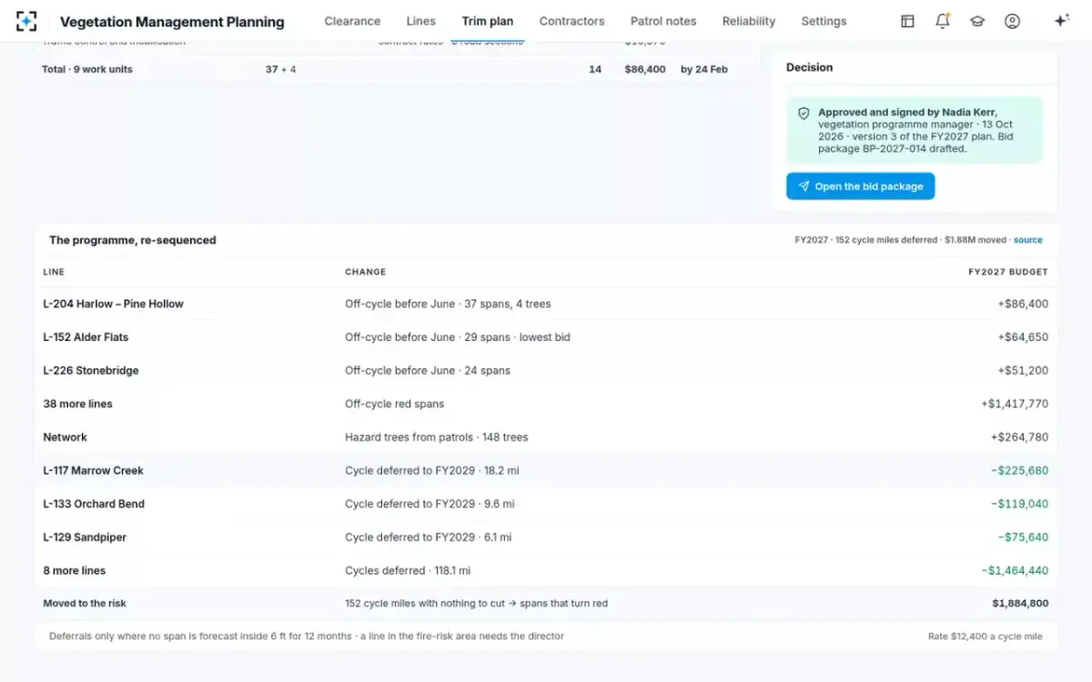Go to the Patrol notes tab
Screen dimensions: 1092x682
click(x=663, y=21)
